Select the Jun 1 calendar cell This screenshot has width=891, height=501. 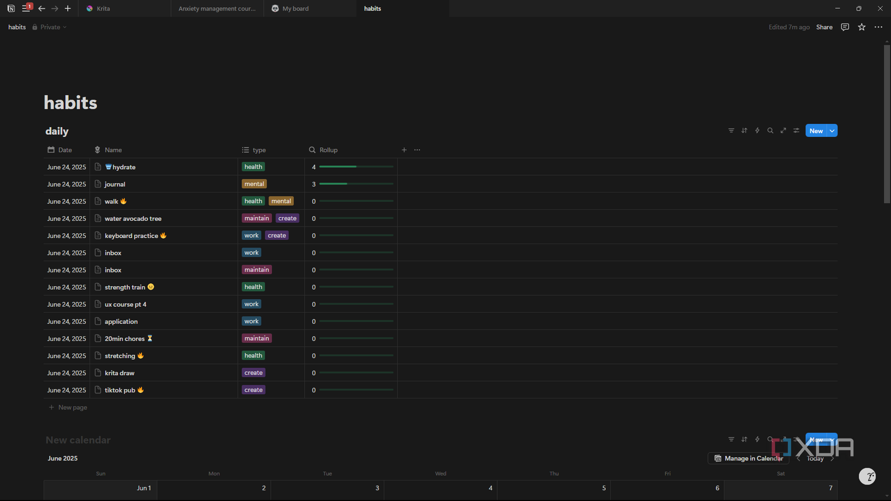pyautogui.click(x=100, y=489)
